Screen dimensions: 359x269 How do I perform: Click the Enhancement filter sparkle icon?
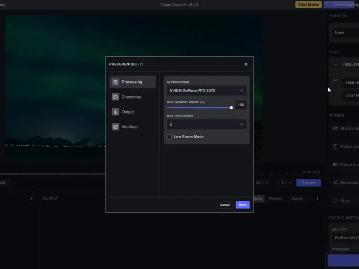point(335,182)
